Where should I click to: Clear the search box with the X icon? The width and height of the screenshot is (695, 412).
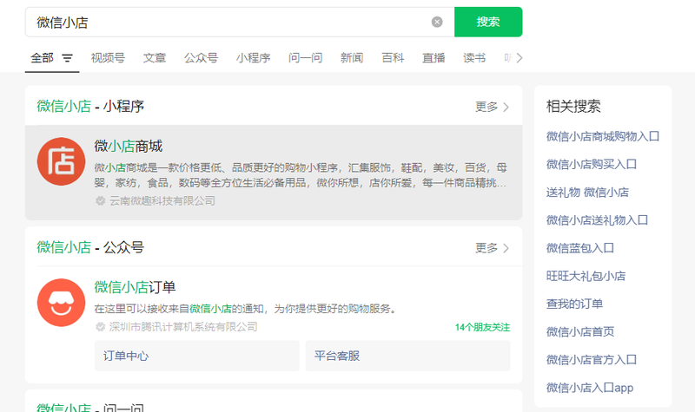[437, 22]
